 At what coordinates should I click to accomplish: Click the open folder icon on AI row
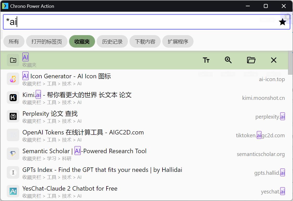251,60
